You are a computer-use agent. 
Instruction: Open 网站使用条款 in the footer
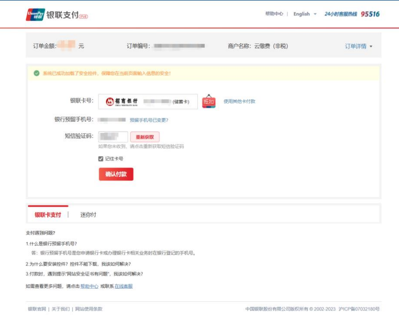coord(89,309)
